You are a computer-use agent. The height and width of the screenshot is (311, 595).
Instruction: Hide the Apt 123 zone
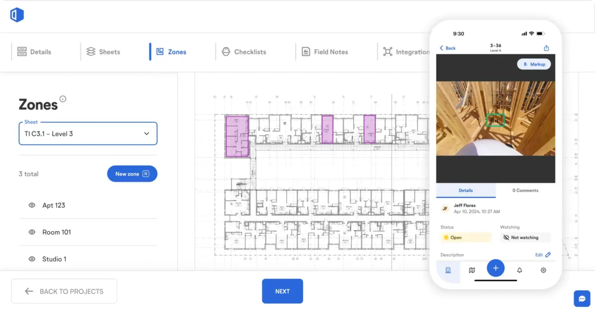coord(32,205)
